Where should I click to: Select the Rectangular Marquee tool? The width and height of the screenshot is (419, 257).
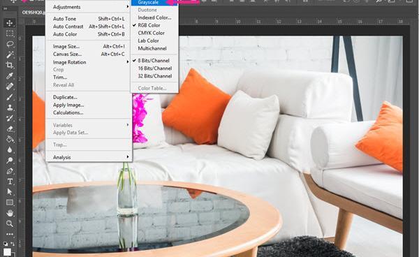10,34
